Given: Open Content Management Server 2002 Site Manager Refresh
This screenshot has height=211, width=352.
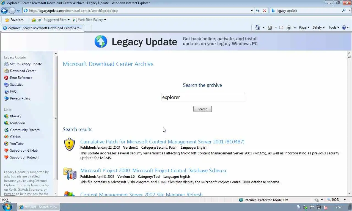Looking at the screenshot, I should [x=141, y=194].
